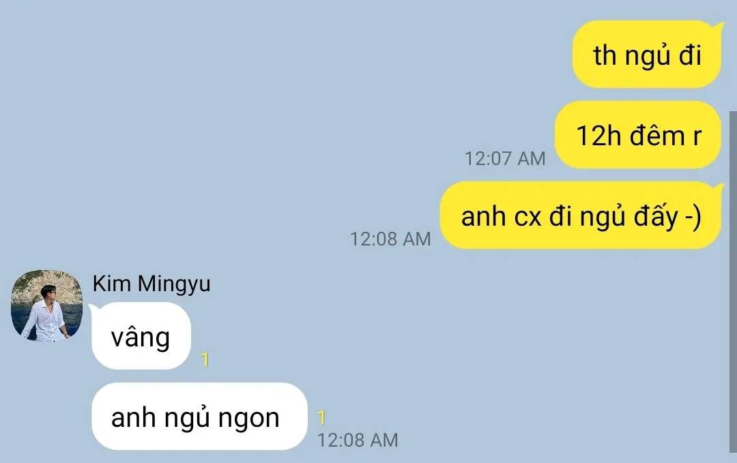The image size is (737, 463).
Task: Open Kim Mingyu's profile picture
Action: 46,305
